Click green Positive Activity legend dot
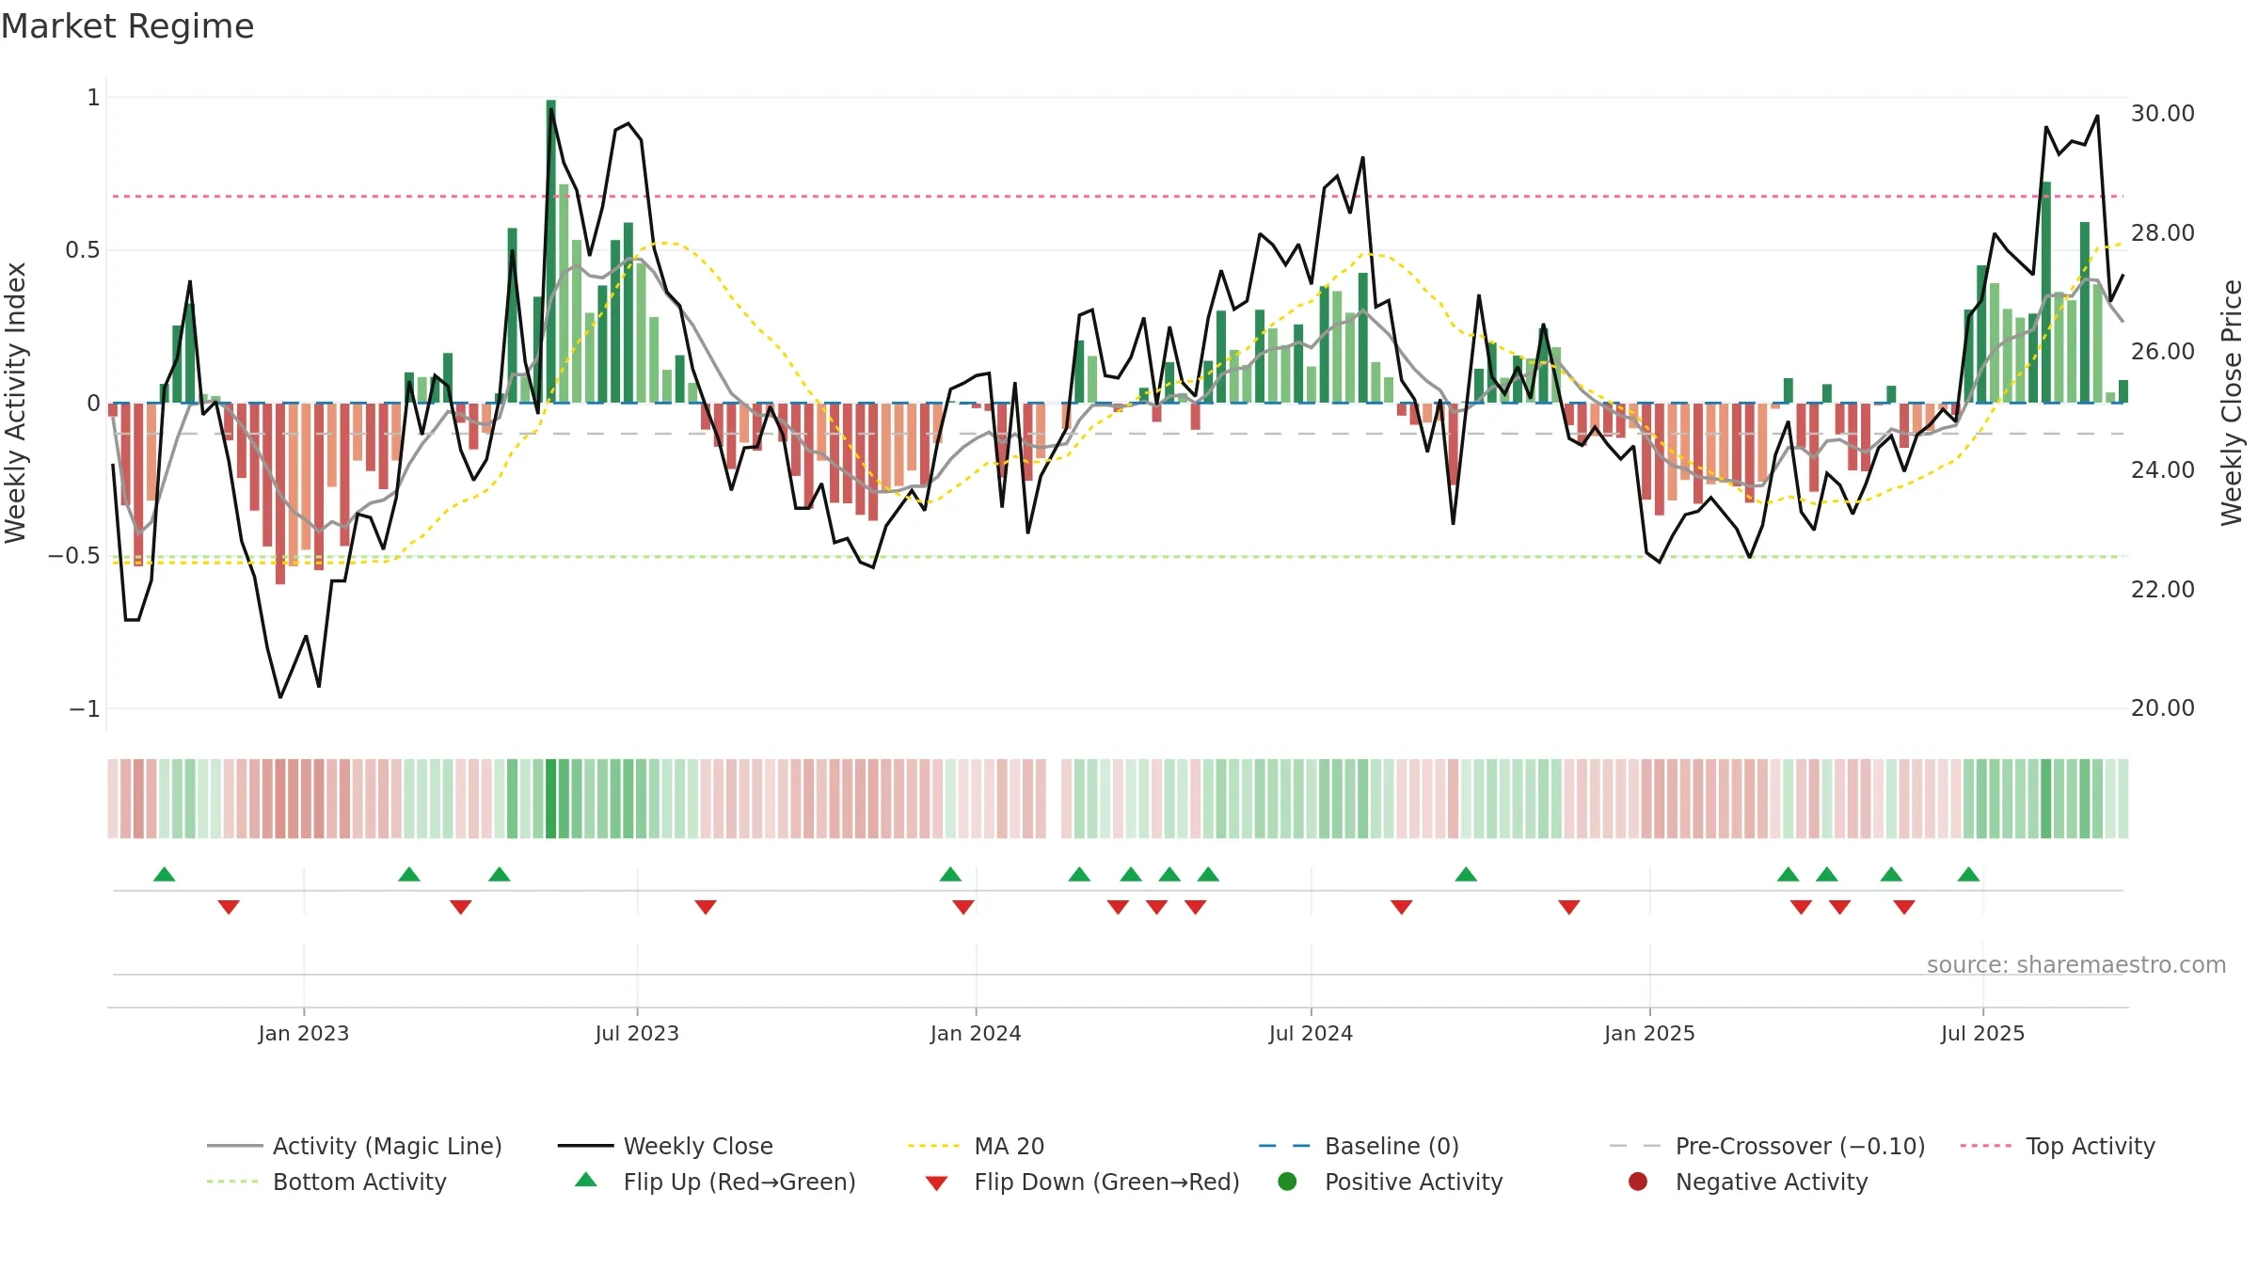The height and width of the screenshot is (1270, 2258). [1288, 1181]
